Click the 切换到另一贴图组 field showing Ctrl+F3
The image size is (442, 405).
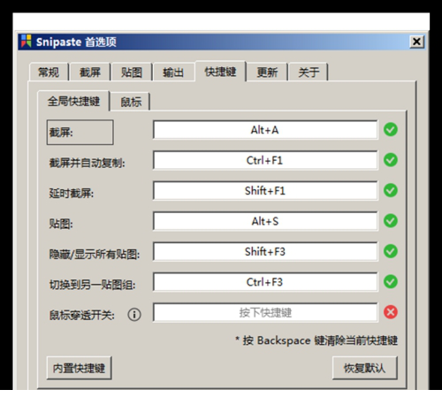(265, 282)
